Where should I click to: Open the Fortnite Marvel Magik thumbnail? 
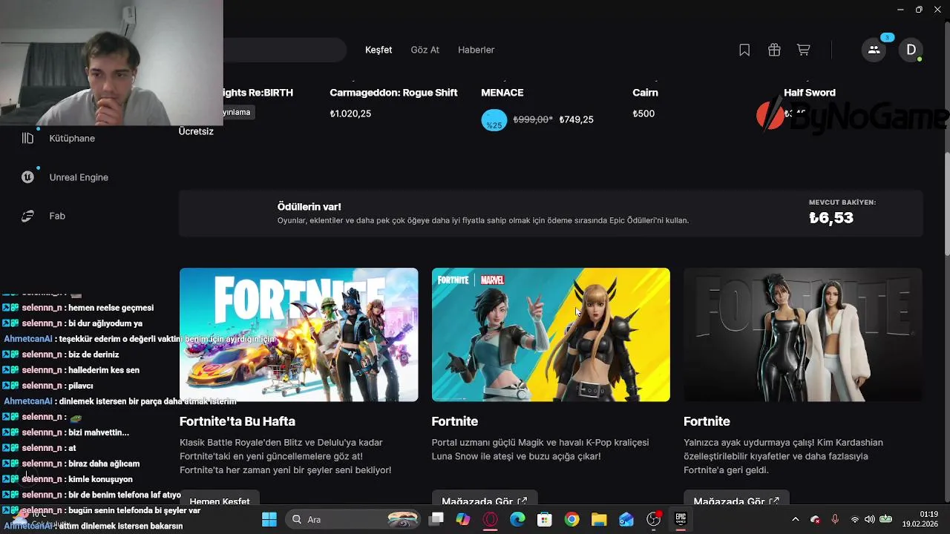tap(551, 334)
